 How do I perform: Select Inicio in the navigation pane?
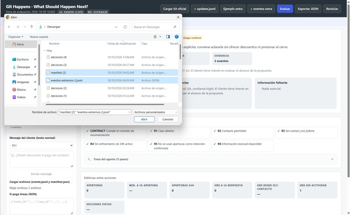point(21,44)
